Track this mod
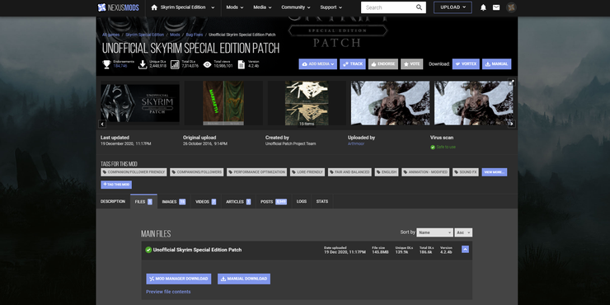 pyautogui.click(x=353, y=64)
